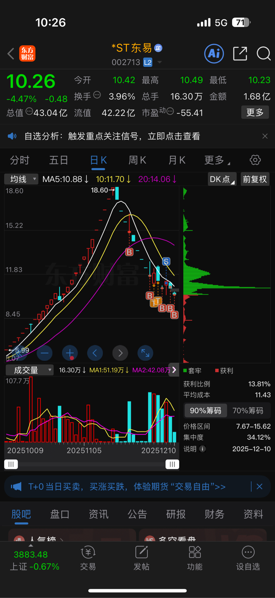Screen dimensions: 275x598
Task: Open the 公告 tab
Action: tap(137, 514)
